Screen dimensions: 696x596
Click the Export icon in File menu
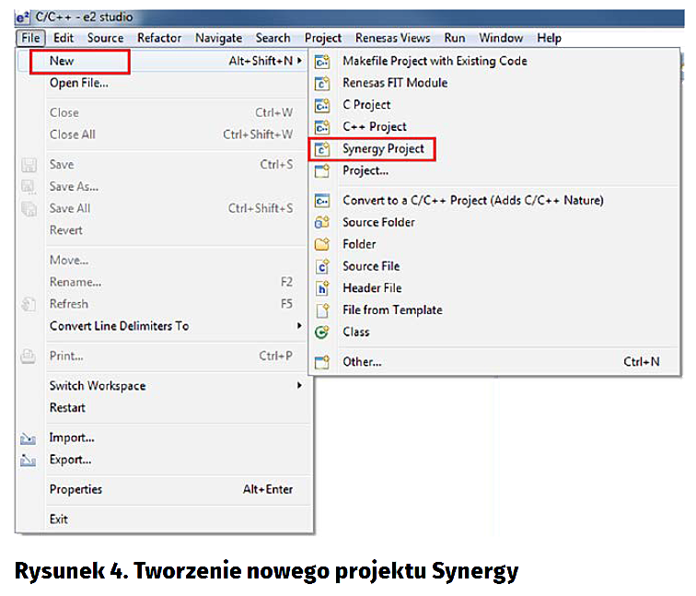[x=29, y=461]
